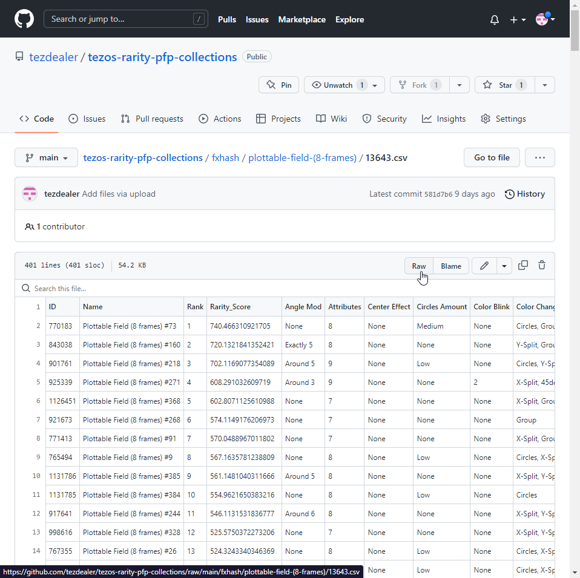Open the notifications bell

pyautogui.click(x=495, y=20)
